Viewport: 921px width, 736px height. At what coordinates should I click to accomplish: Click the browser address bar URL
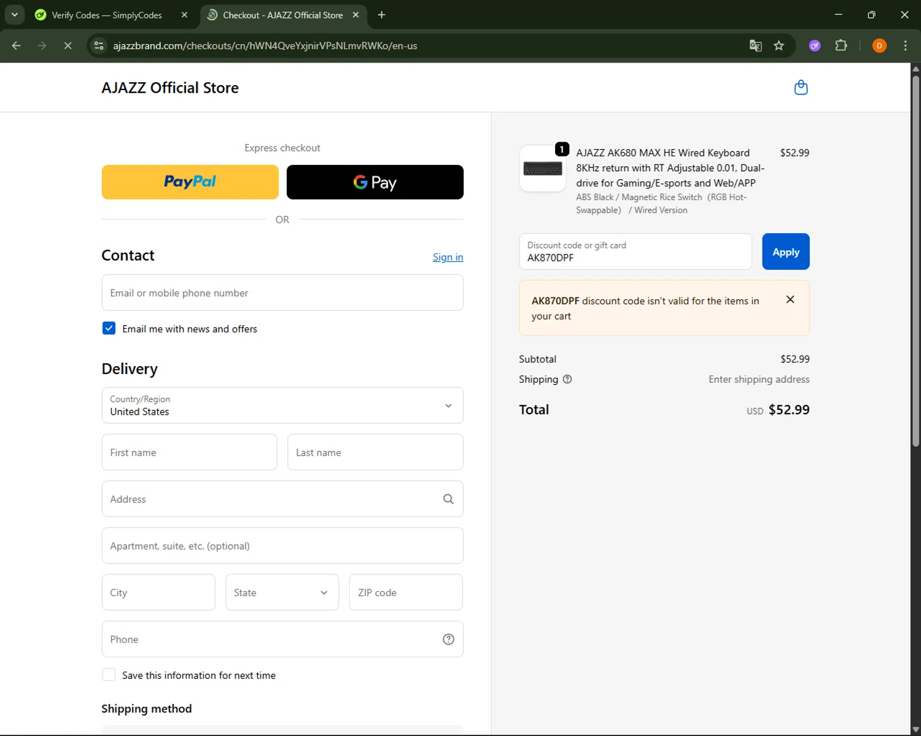coord(265,45)
